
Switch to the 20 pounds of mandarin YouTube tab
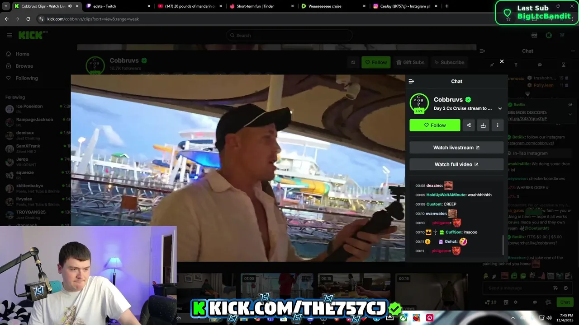pos(189,6)
